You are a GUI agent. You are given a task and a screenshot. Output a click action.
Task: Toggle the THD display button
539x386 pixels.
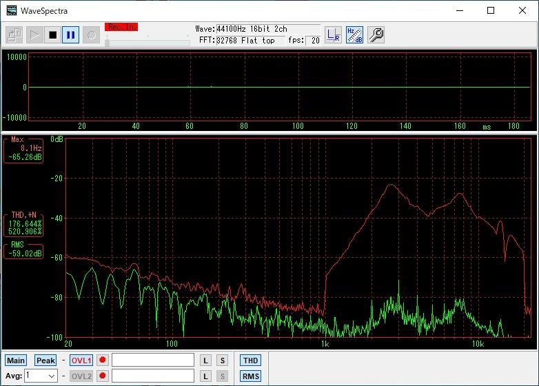(251, 360)
